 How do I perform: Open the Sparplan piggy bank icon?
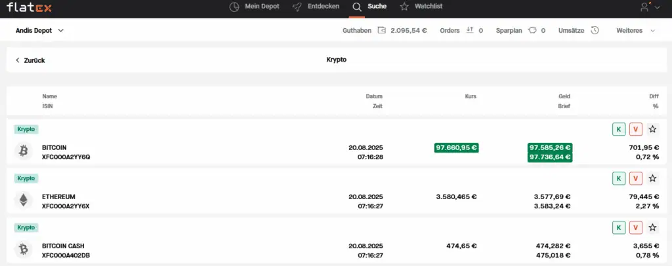click(x=532, y=30)
